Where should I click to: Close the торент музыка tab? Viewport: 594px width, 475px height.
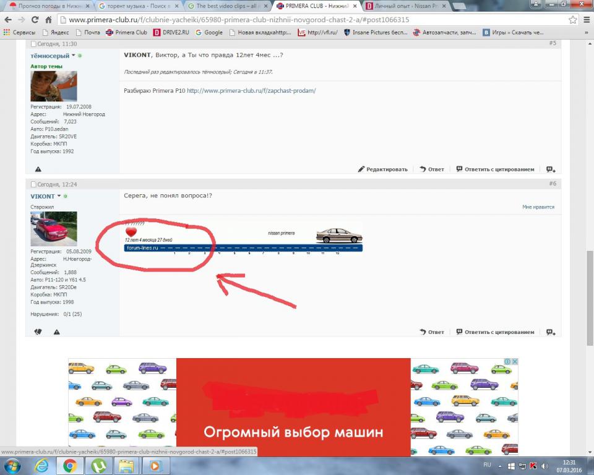coord(176,6)
